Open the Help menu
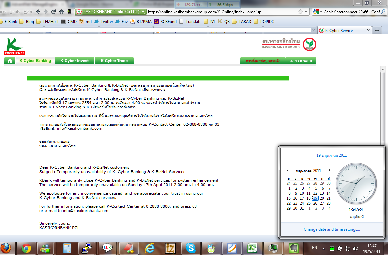 click(x=28, y=12)
